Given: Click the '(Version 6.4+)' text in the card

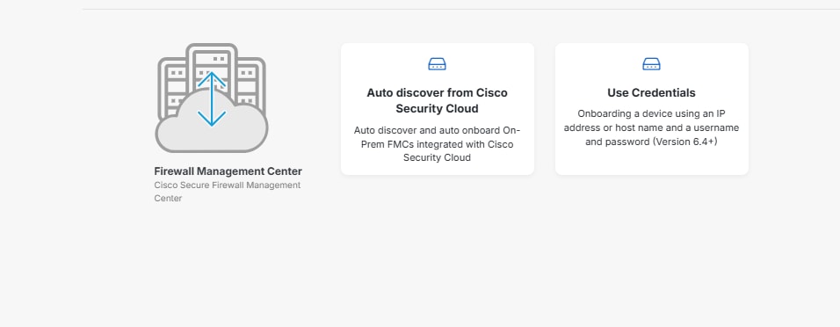Looking at the screenshot, I should [684, 142].
